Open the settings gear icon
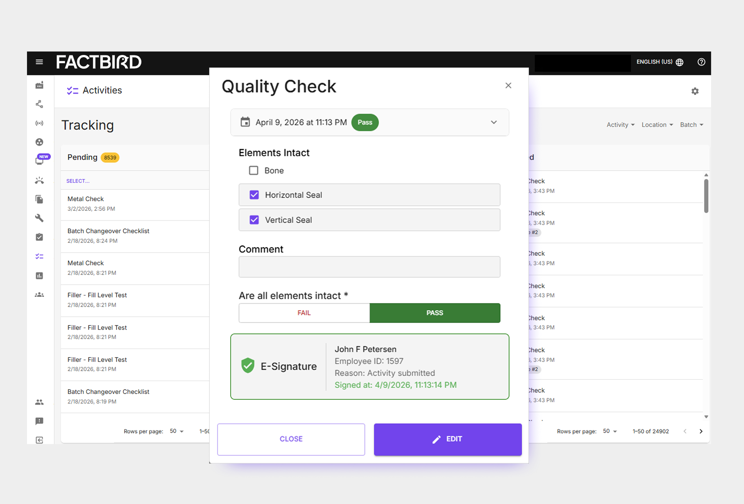The width and height of the screenshot is (744, 504). (x=695, y=91)
